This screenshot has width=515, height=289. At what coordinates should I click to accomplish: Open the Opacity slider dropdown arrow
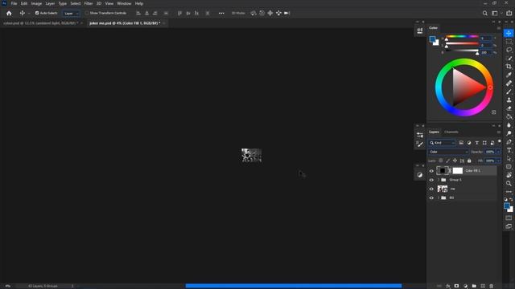pos(498,152)
